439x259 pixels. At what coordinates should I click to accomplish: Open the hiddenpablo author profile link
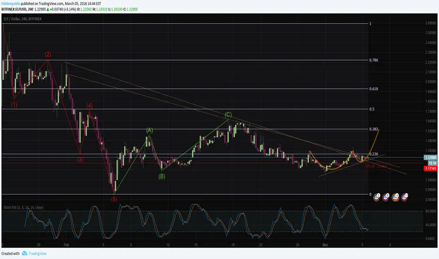(x=11, y=4)
